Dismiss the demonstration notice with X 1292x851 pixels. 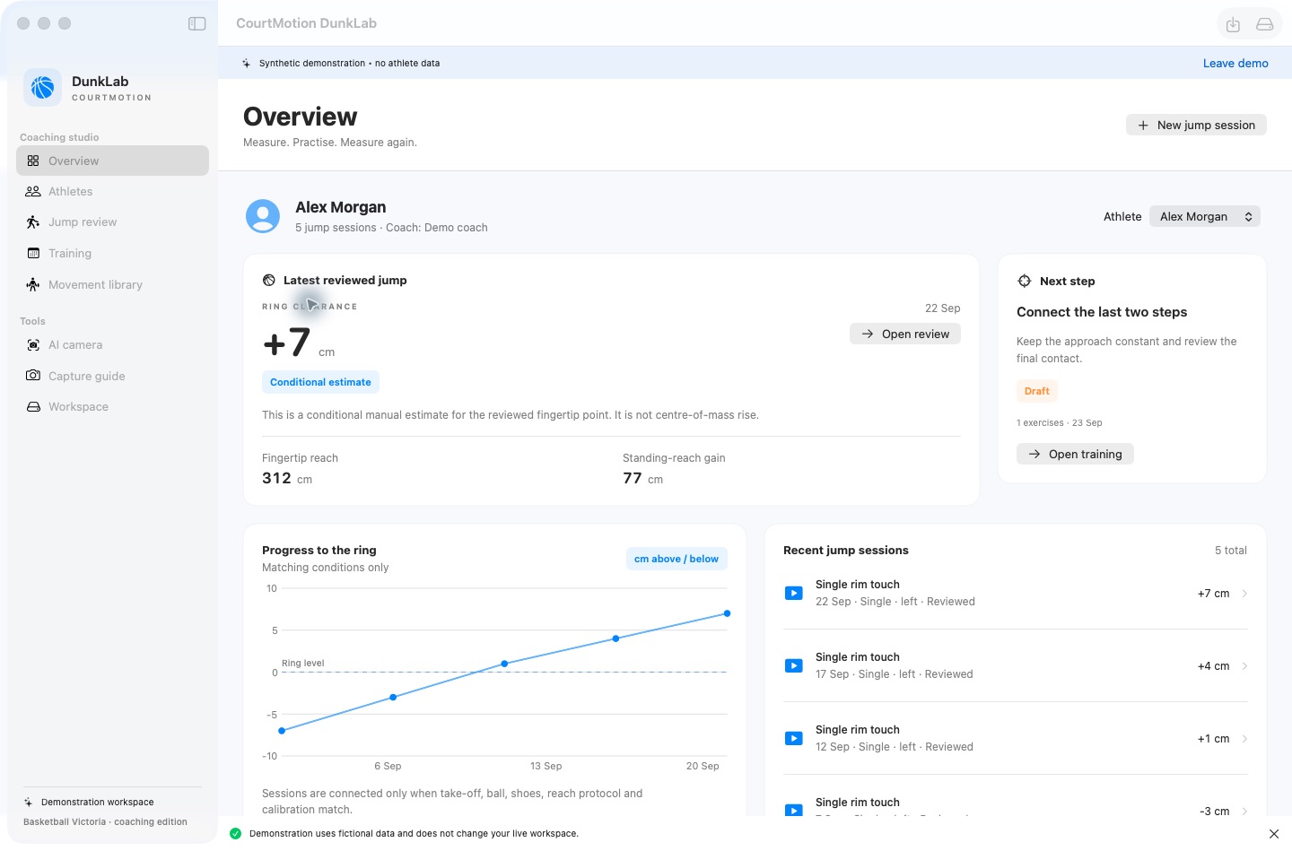tap(1274, 834)
